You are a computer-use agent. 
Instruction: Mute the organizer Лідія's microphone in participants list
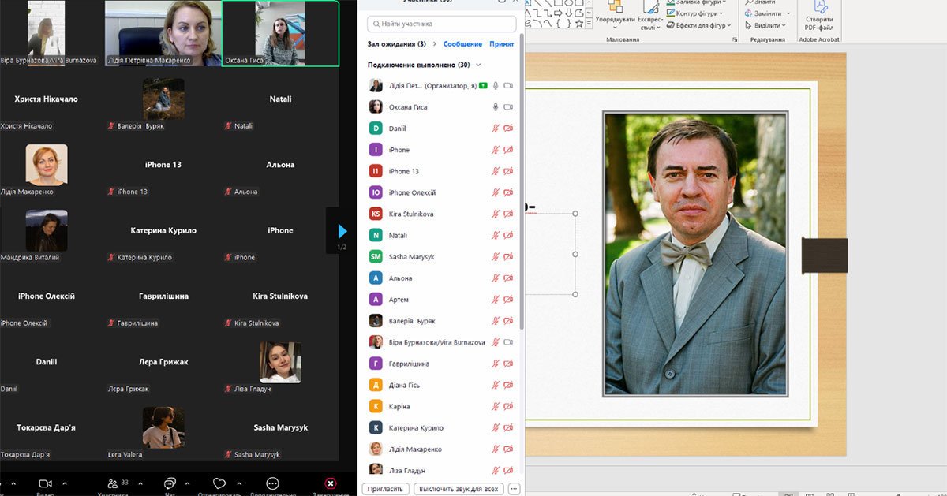496,85
